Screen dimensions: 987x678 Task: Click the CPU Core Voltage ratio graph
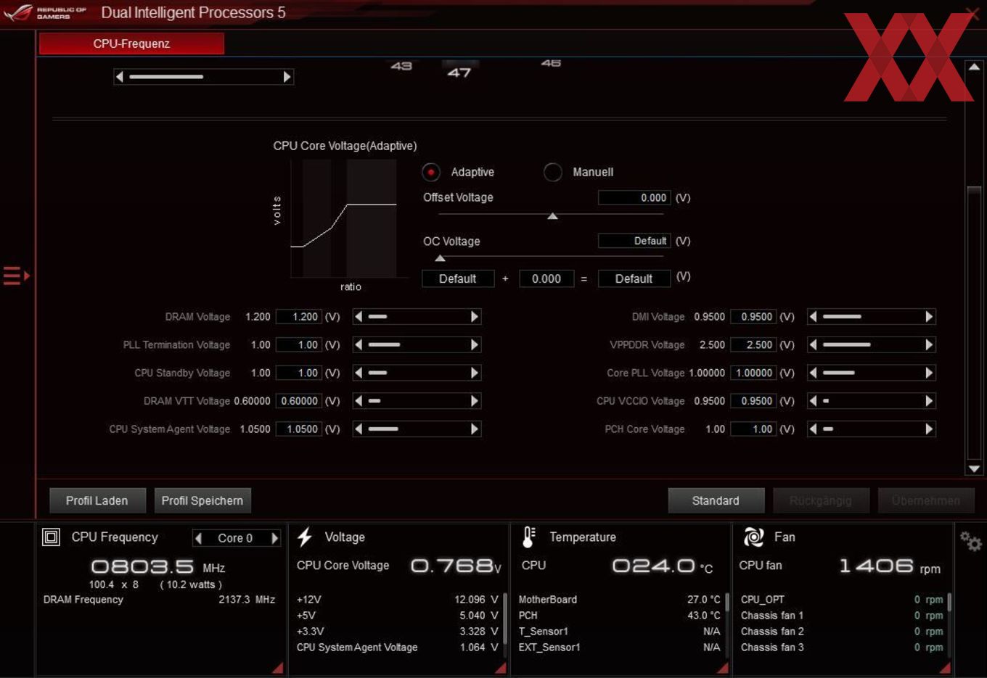[x=343, y=218]
